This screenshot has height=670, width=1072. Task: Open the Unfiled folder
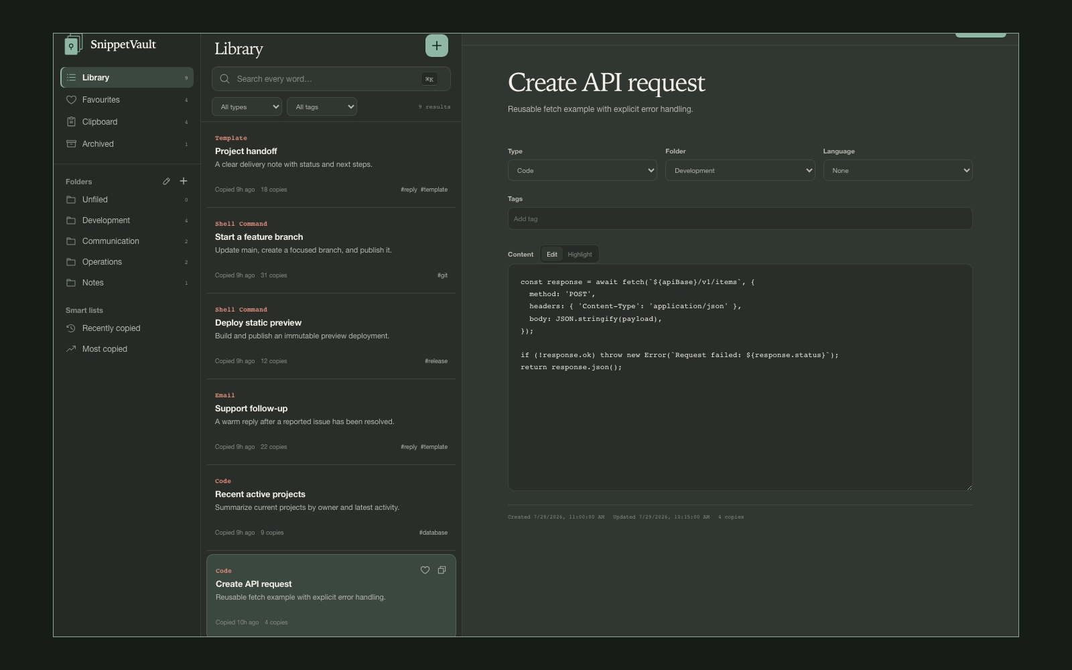click(127, 200)
